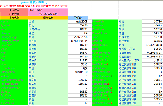Click the system version value 2020.0312
The image size is (163, 106).
[x=48, y=10]
